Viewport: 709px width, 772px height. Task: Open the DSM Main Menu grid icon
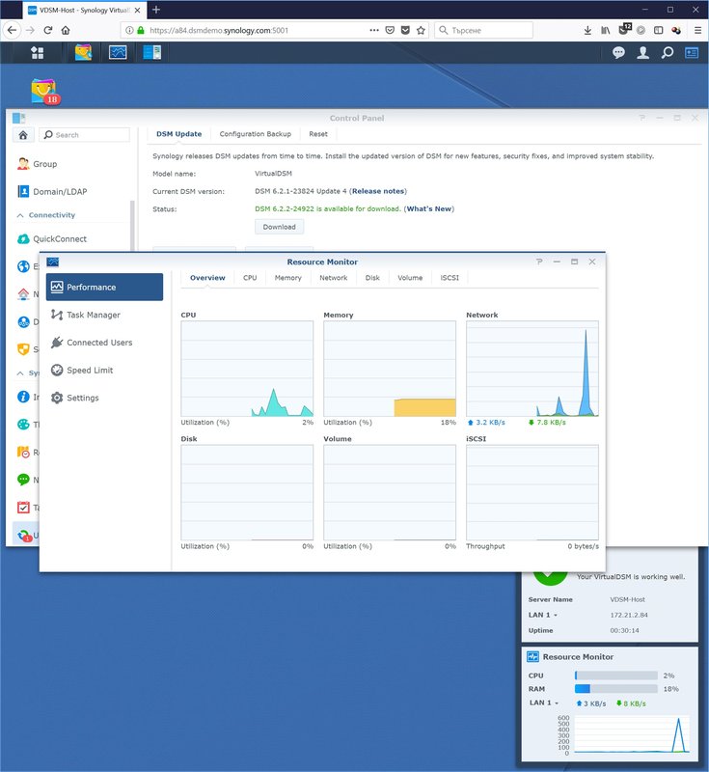coord(38,52)
